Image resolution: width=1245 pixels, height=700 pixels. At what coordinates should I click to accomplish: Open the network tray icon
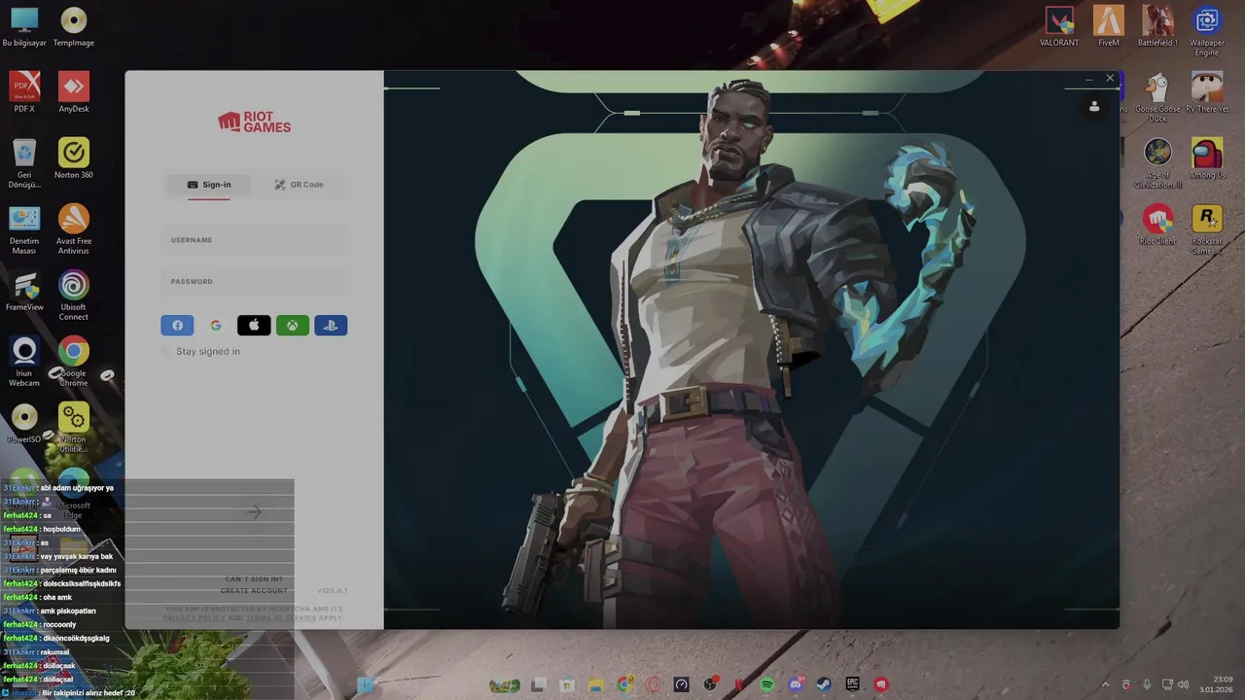1168,685
